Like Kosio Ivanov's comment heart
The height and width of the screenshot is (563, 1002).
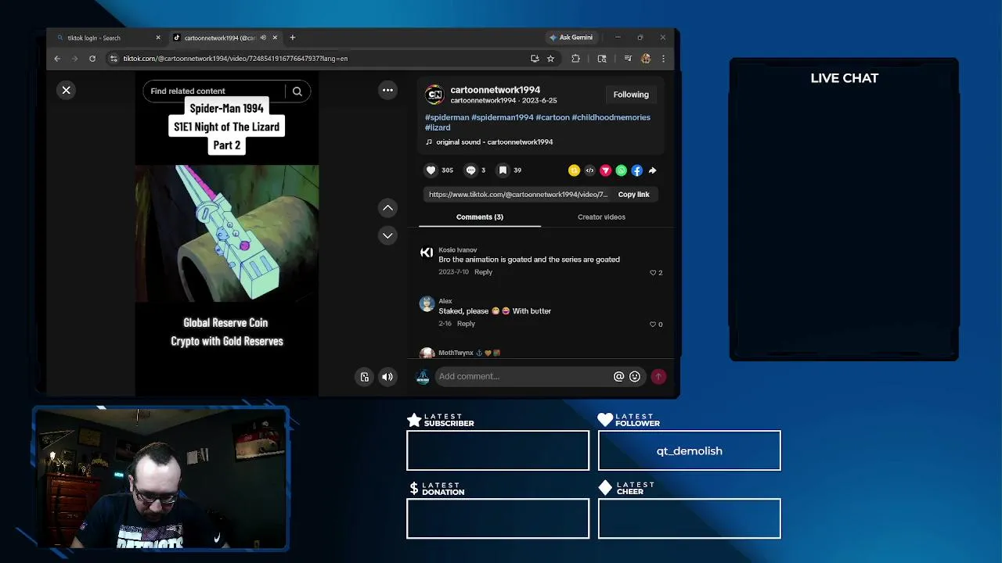[653, 273]
